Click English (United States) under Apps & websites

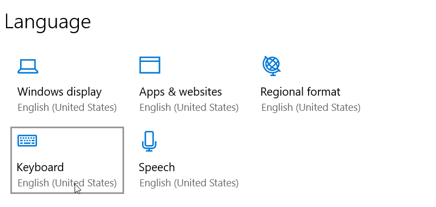(x=189, y=108)
